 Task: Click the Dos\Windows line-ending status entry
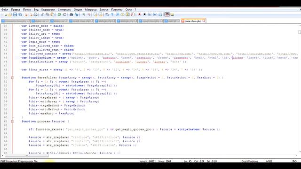coord(250,161)
